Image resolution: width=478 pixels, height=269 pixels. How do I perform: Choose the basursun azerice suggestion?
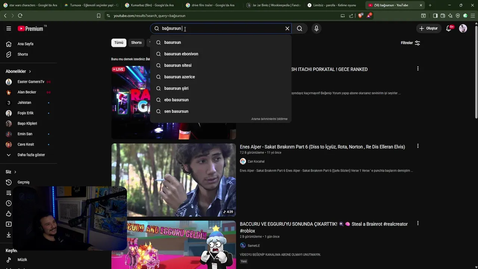point(221,77)
